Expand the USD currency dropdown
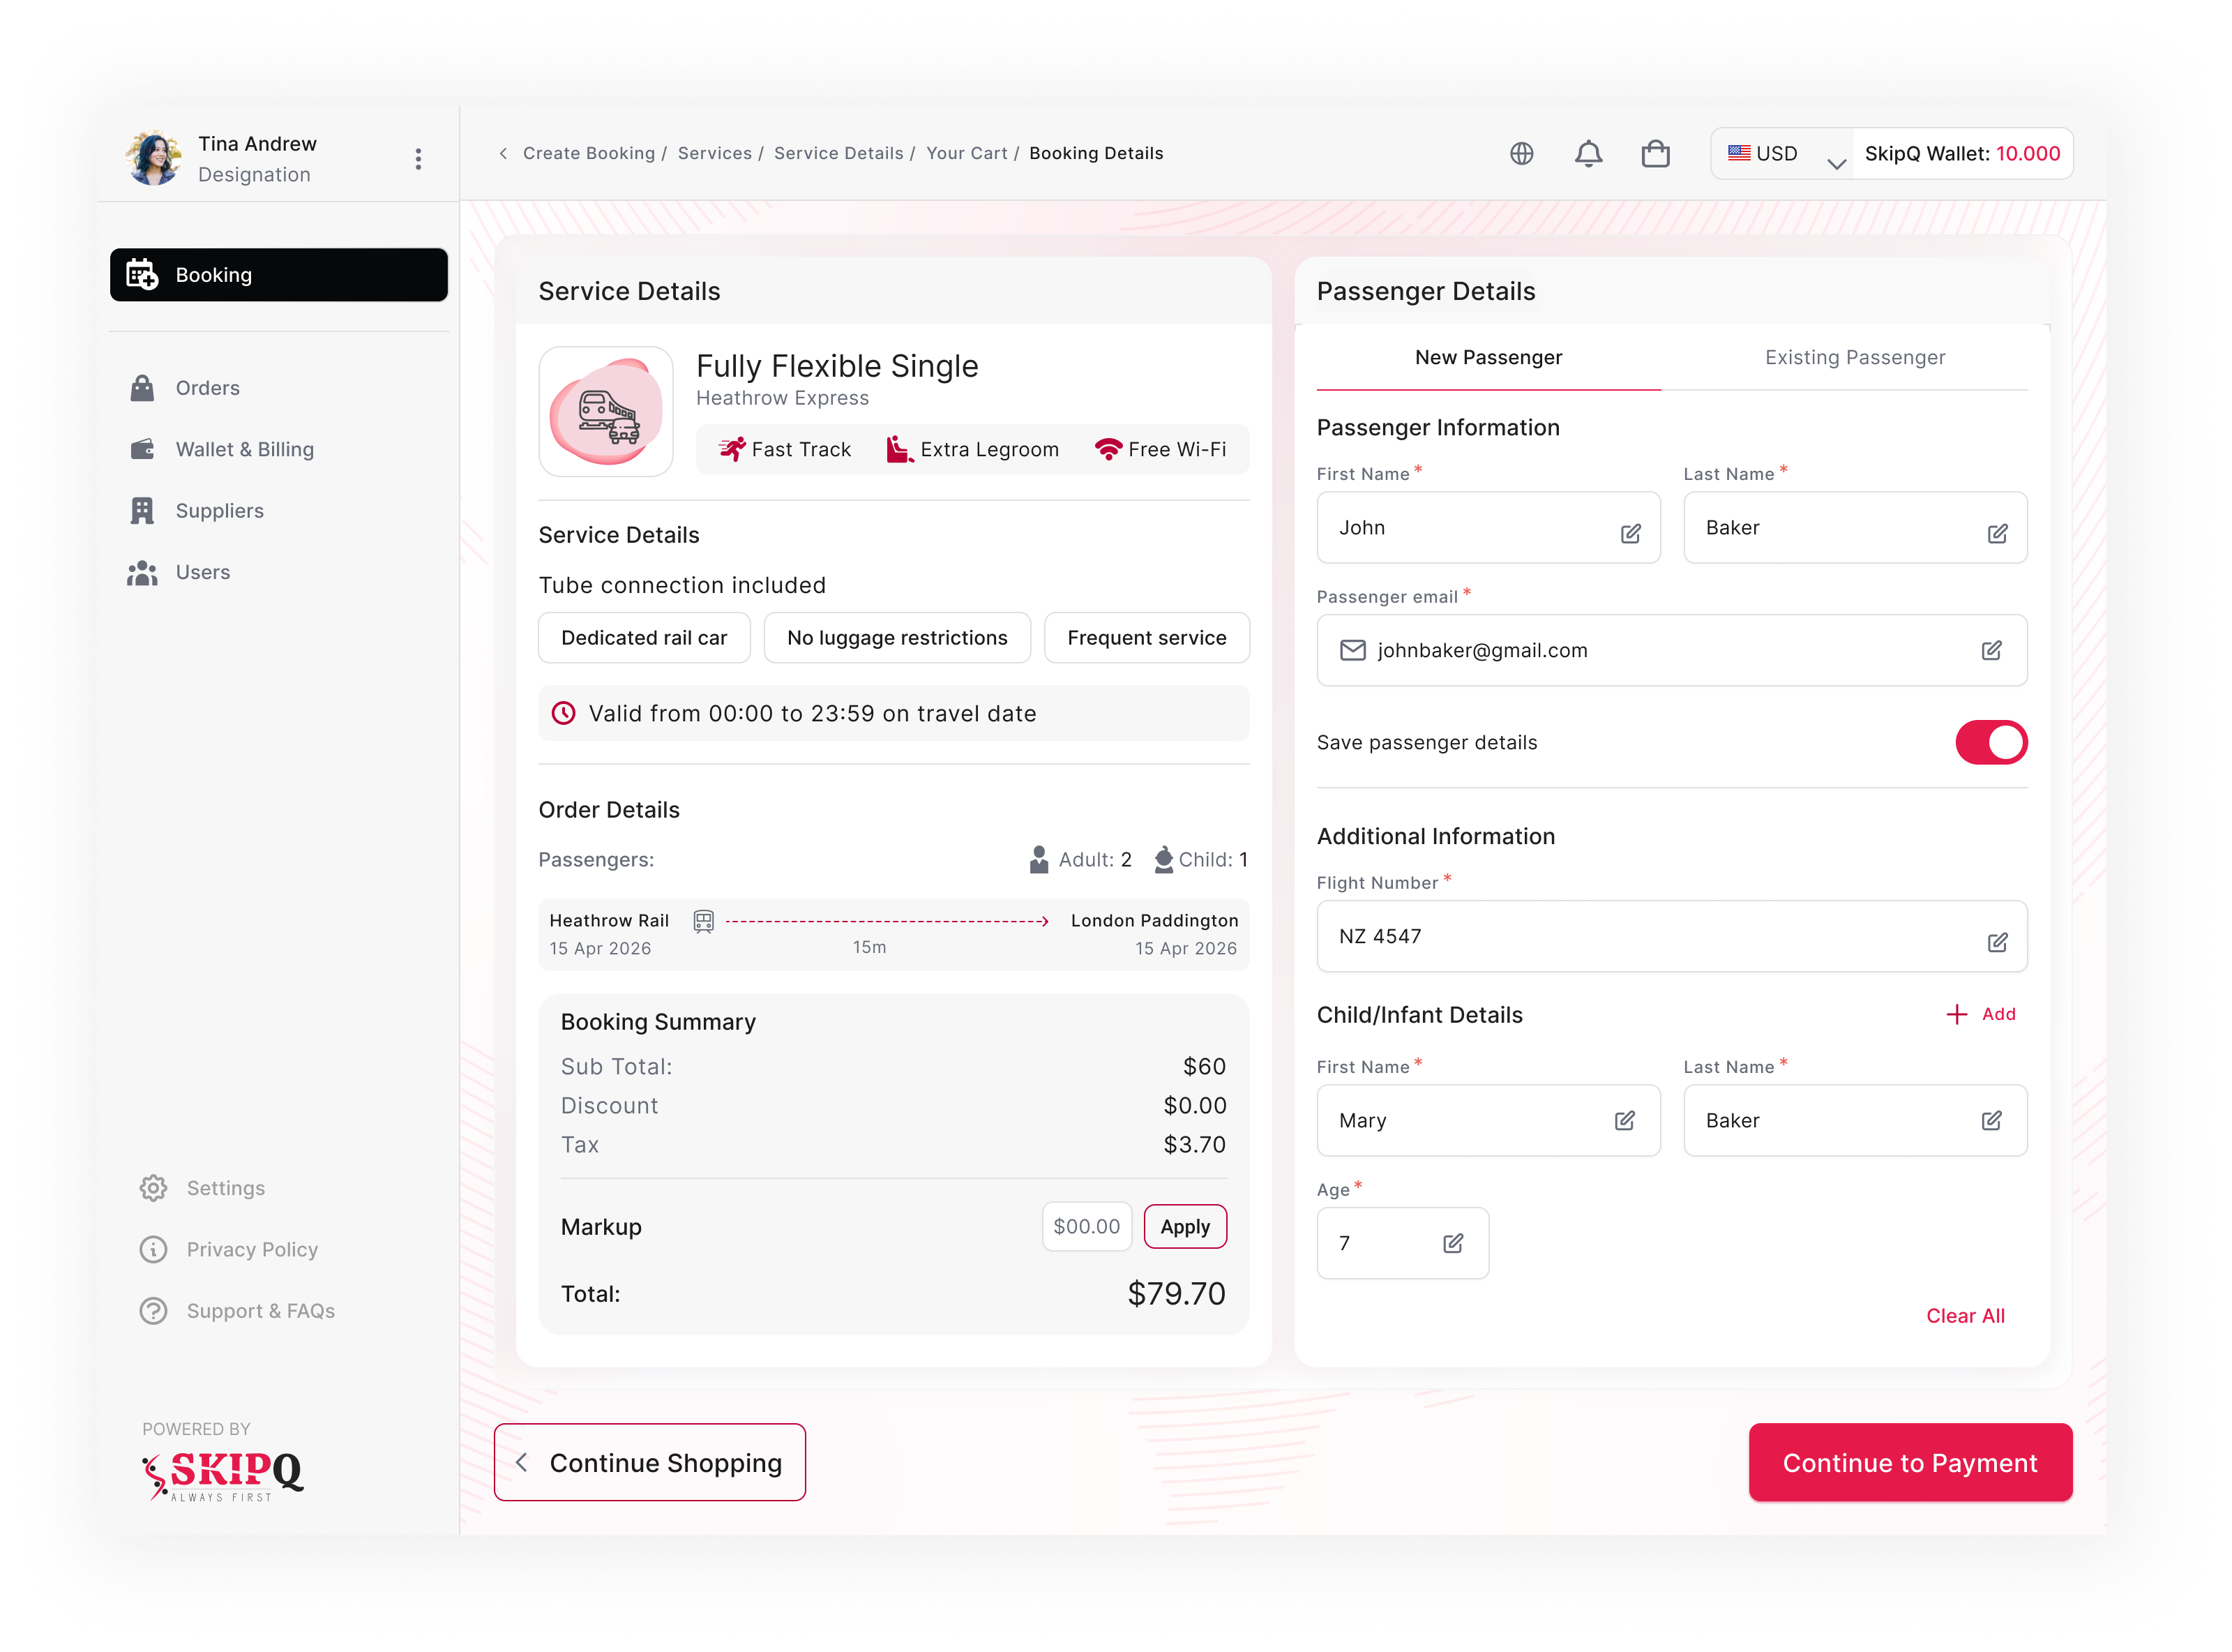The height and width of the screenshot is (1652, 2232). (1782, 154)
